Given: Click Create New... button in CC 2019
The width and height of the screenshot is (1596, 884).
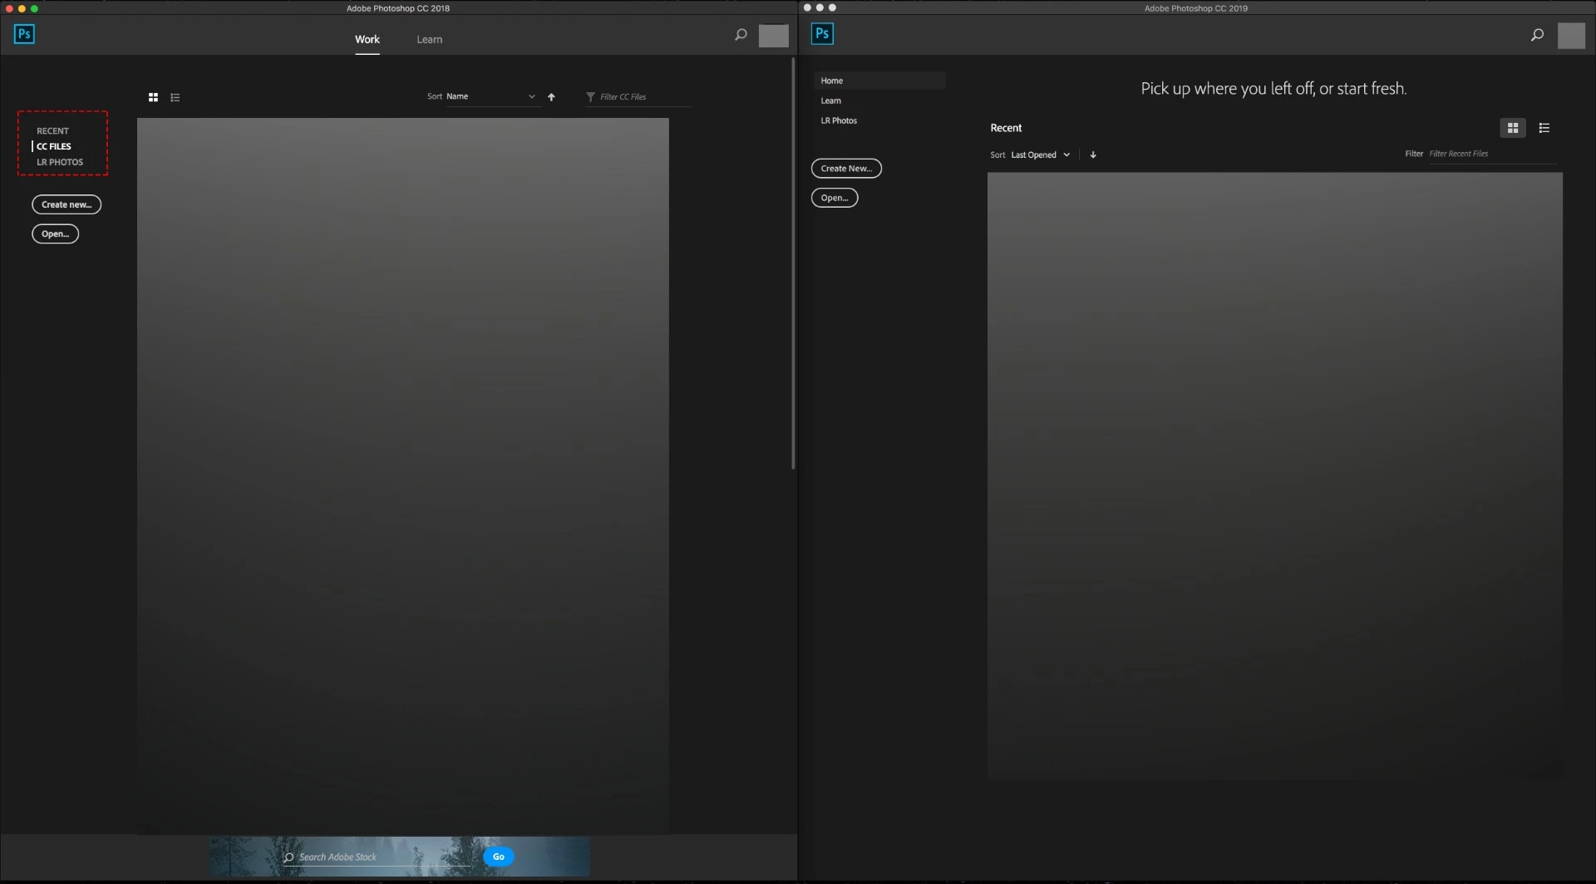Looking at the screenshot, I should tap(846, 169).
